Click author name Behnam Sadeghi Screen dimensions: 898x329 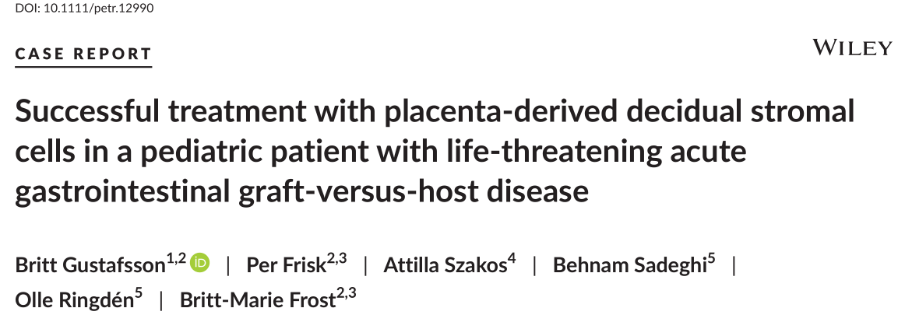(x=629, y=265)
